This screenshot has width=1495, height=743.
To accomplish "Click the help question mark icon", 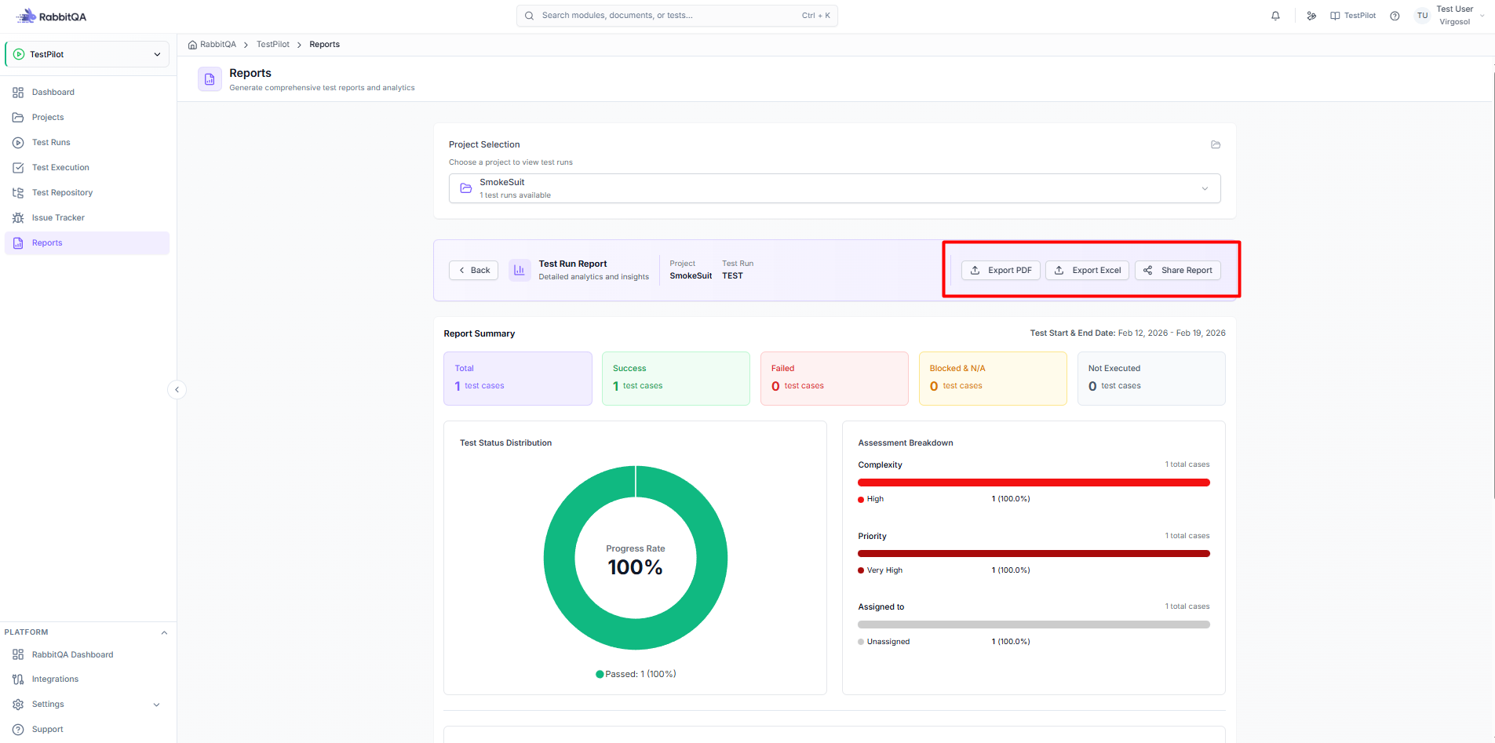I will (1395, 16).
